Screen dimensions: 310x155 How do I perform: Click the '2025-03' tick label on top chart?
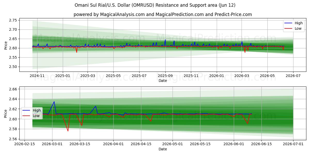click(88, 76)
